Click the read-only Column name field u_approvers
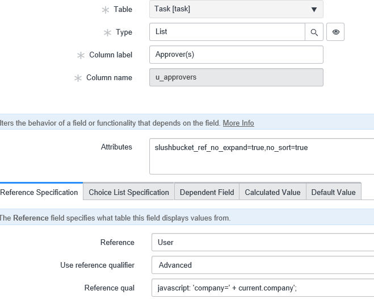This screenshot has width=374, height=299. [x=236, y=77]
